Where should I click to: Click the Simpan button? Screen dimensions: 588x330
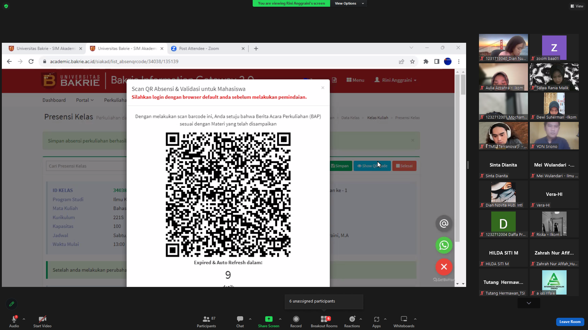click(x=340, y=166)
